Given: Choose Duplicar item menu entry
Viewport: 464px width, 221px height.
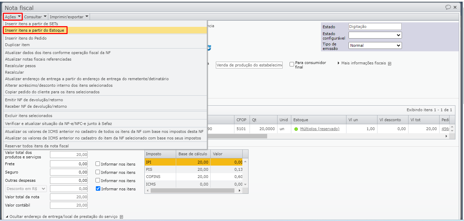Looking at the screenshot, I should point(105,45).
